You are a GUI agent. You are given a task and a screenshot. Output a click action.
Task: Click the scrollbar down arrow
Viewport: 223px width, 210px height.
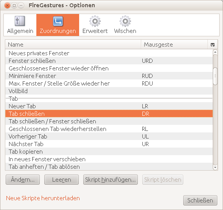click(215, 168)
